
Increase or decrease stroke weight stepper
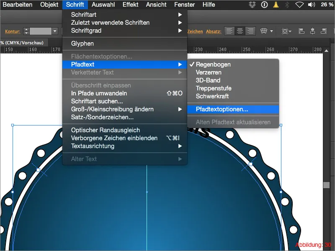26,31
